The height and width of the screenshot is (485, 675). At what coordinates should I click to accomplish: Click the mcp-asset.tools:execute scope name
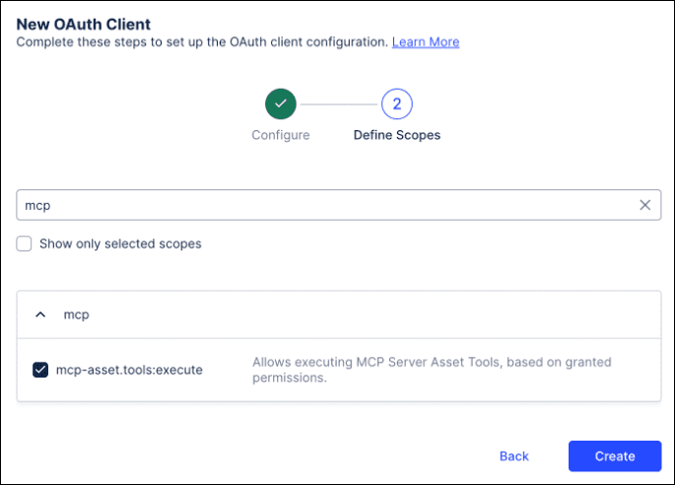129,370
